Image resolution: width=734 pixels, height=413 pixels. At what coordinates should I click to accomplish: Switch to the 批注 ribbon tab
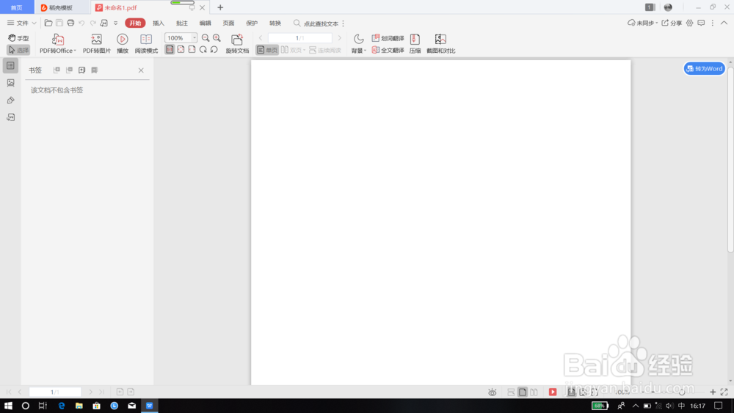[181, 23]
